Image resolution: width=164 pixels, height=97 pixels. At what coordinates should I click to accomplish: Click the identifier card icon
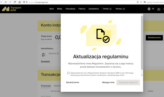pyautogui.click(x=44, y=55)
